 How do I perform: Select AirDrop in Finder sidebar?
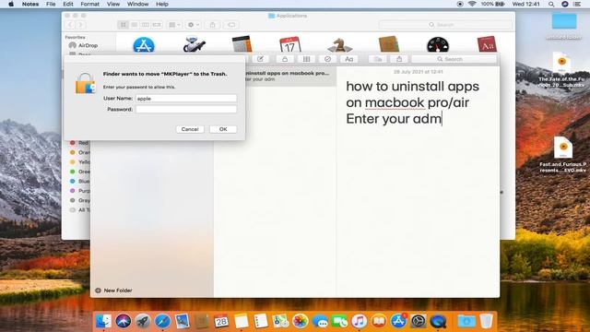click(x=84, y=45)
